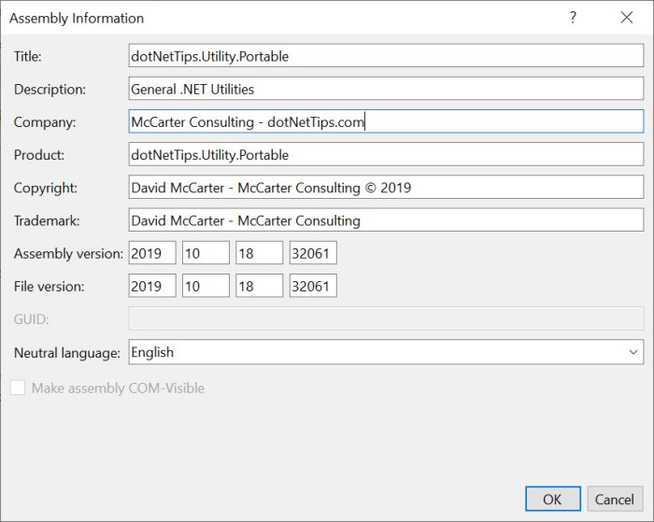
Task: Click the disabled GUID field
Action: [x=386, y=318]
